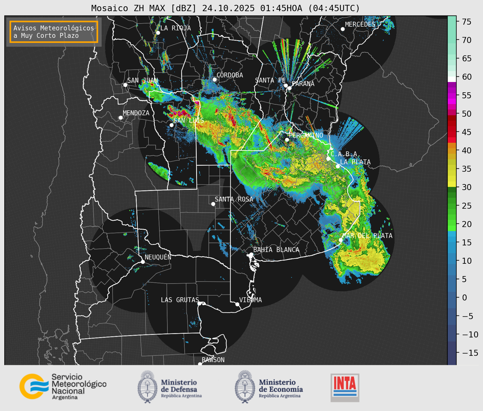Image resolution: width=483 pixels, height=411 pixels.
Task: Click the Las Grutas marker dot
Action: 200,303
